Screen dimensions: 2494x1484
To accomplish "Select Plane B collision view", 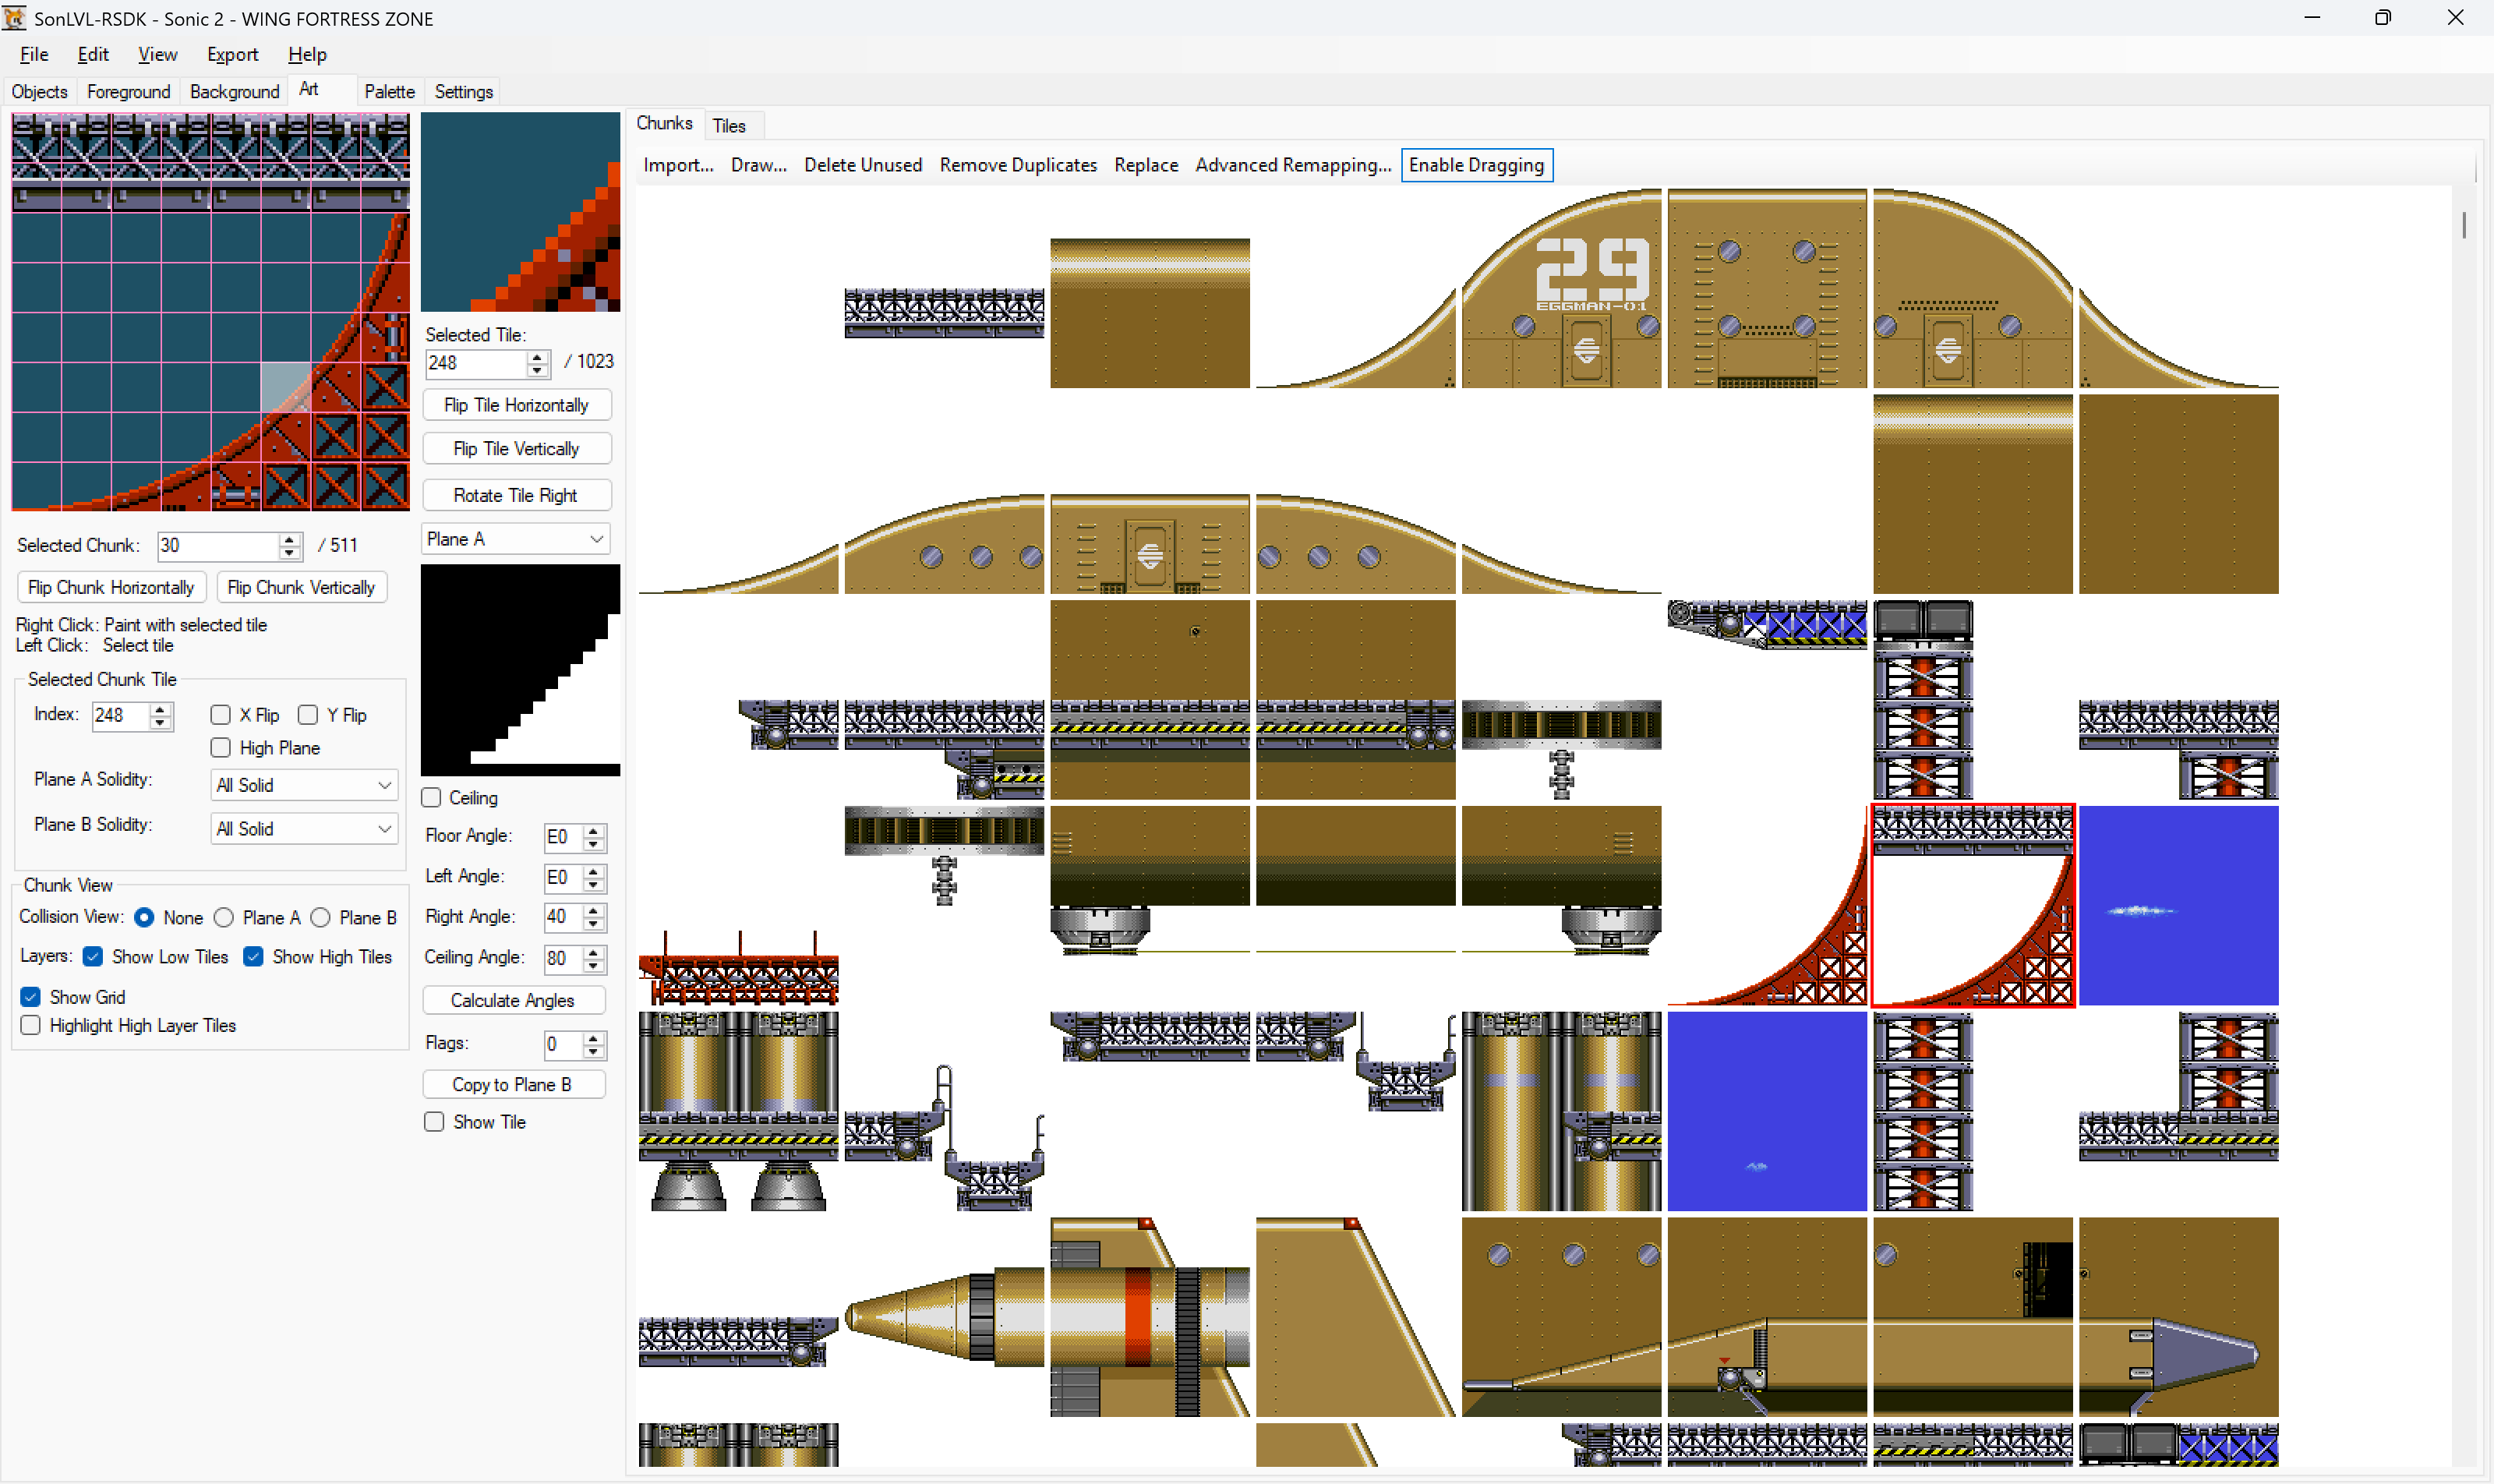I will [321, 917].
